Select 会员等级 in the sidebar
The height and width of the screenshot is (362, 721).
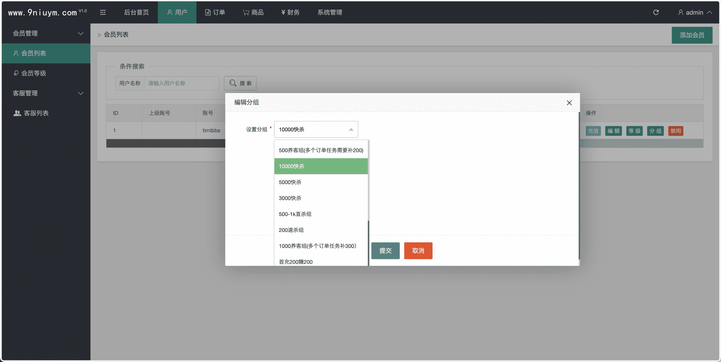point(46,73)
